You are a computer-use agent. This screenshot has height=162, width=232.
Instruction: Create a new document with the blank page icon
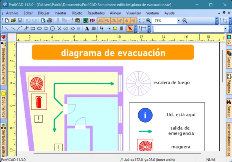(7, 20)
